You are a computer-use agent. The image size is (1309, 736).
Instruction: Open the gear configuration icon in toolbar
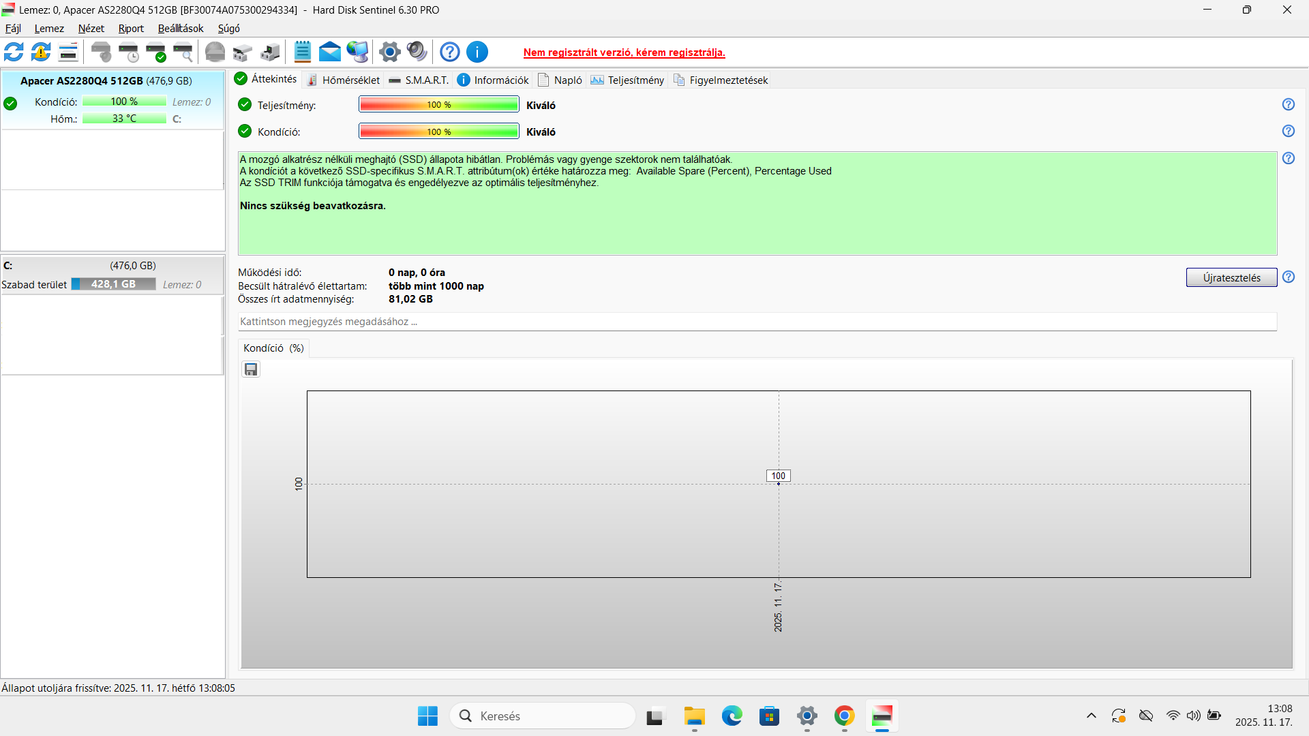click(389, 52)
